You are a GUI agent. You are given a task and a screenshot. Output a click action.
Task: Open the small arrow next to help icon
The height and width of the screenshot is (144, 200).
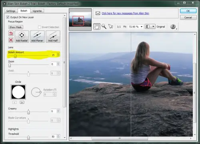[176, 29]
